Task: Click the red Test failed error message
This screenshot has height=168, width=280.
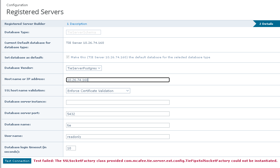Action: [155, 161]
